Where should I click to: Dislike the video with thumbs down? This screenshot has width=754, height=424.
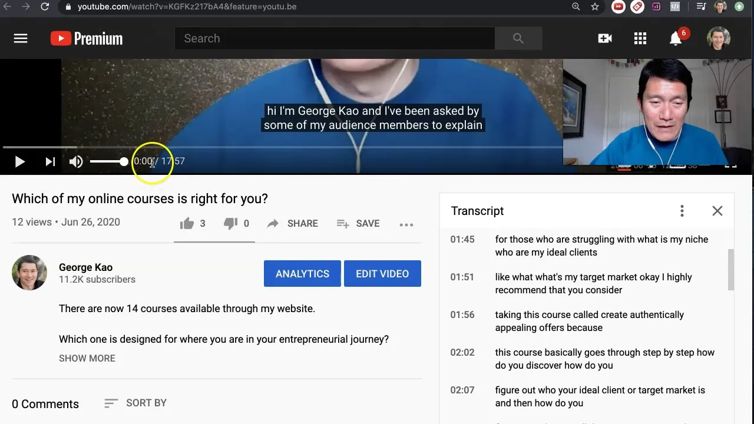(230, 223)
